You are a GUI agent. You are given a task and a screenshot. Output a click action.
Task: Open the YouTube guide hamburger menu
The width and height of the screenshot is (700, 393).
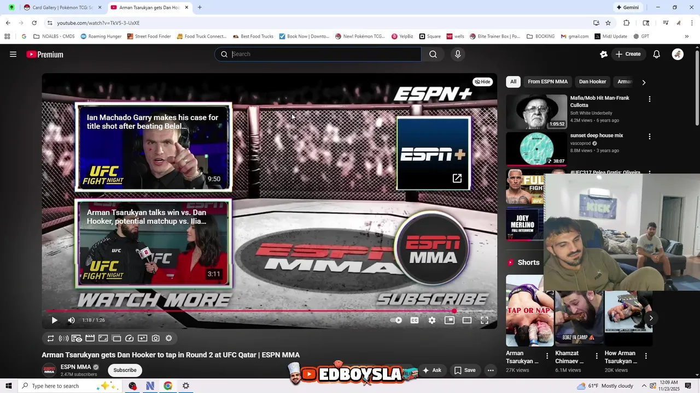13,54
